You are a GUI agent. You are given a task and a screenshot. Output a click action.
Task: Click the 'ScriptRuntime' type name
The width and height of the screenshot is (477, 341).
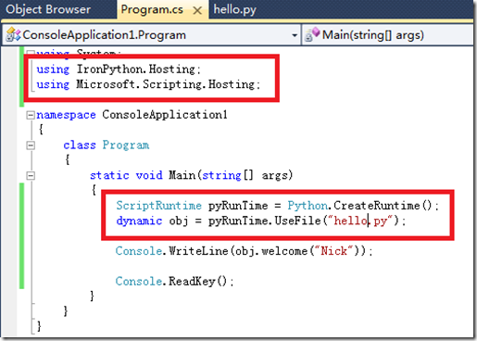pos(158,206)
